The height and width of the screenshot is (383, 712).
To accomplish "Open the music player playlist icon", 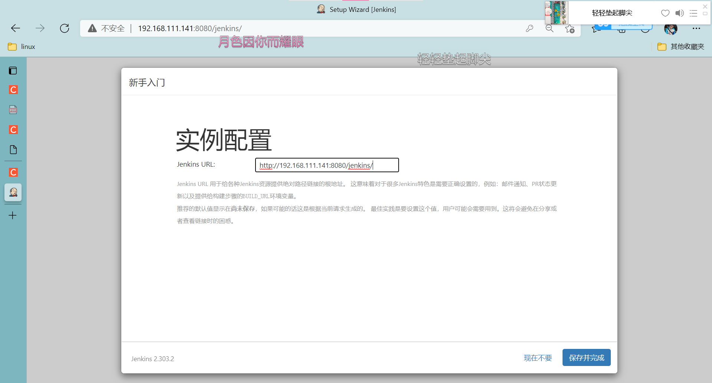I will [693, 13].
